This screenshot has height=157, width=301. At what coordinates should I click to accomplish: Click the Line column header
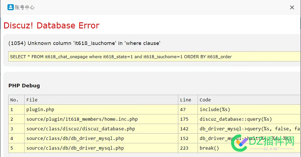[x=186, y=100]
